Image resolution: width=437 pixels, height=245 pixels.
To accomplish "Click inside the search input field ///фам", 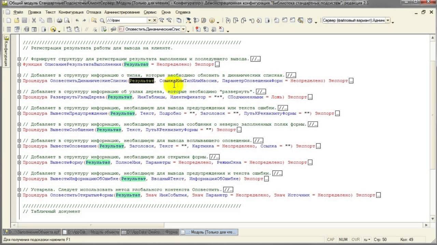I will tap(126, 20).
